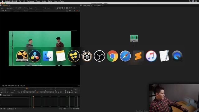Open the A input Read1 dropdown
The image size is (199, 112).
click(31, 8)
